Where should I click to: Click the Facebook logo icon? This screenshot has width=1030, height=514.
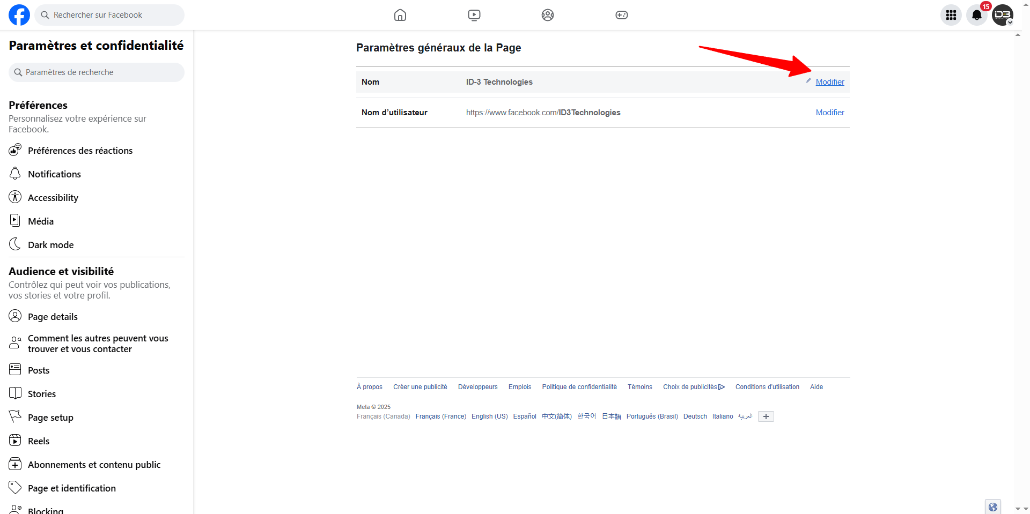(19, 15)
